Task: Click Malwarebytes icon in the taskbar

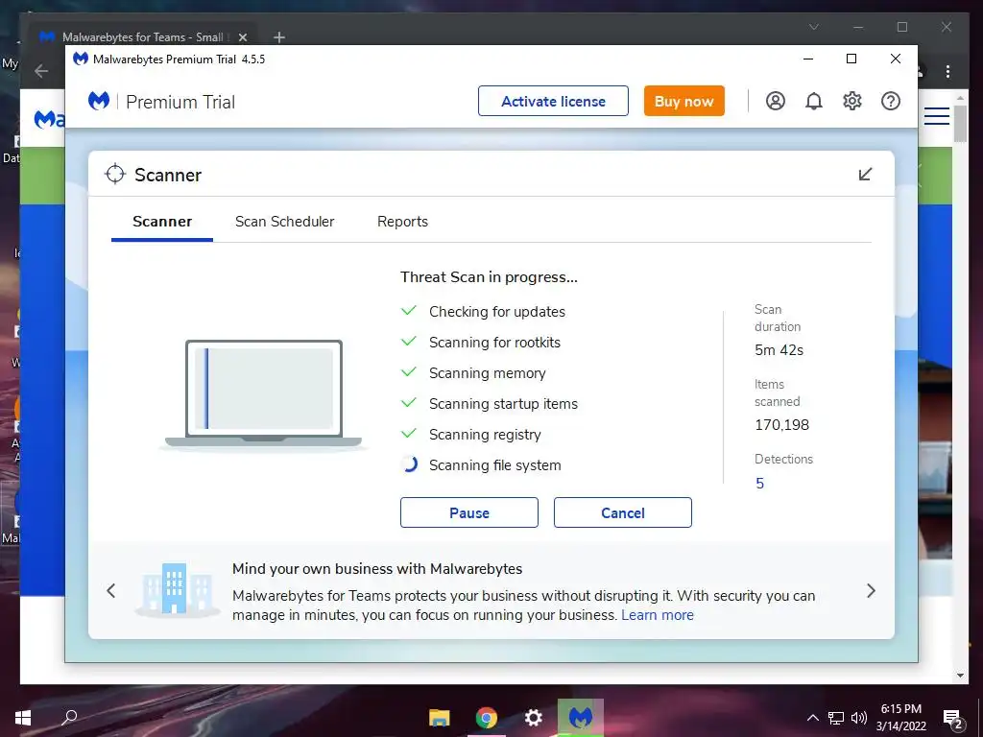Action: coord(581,718)
